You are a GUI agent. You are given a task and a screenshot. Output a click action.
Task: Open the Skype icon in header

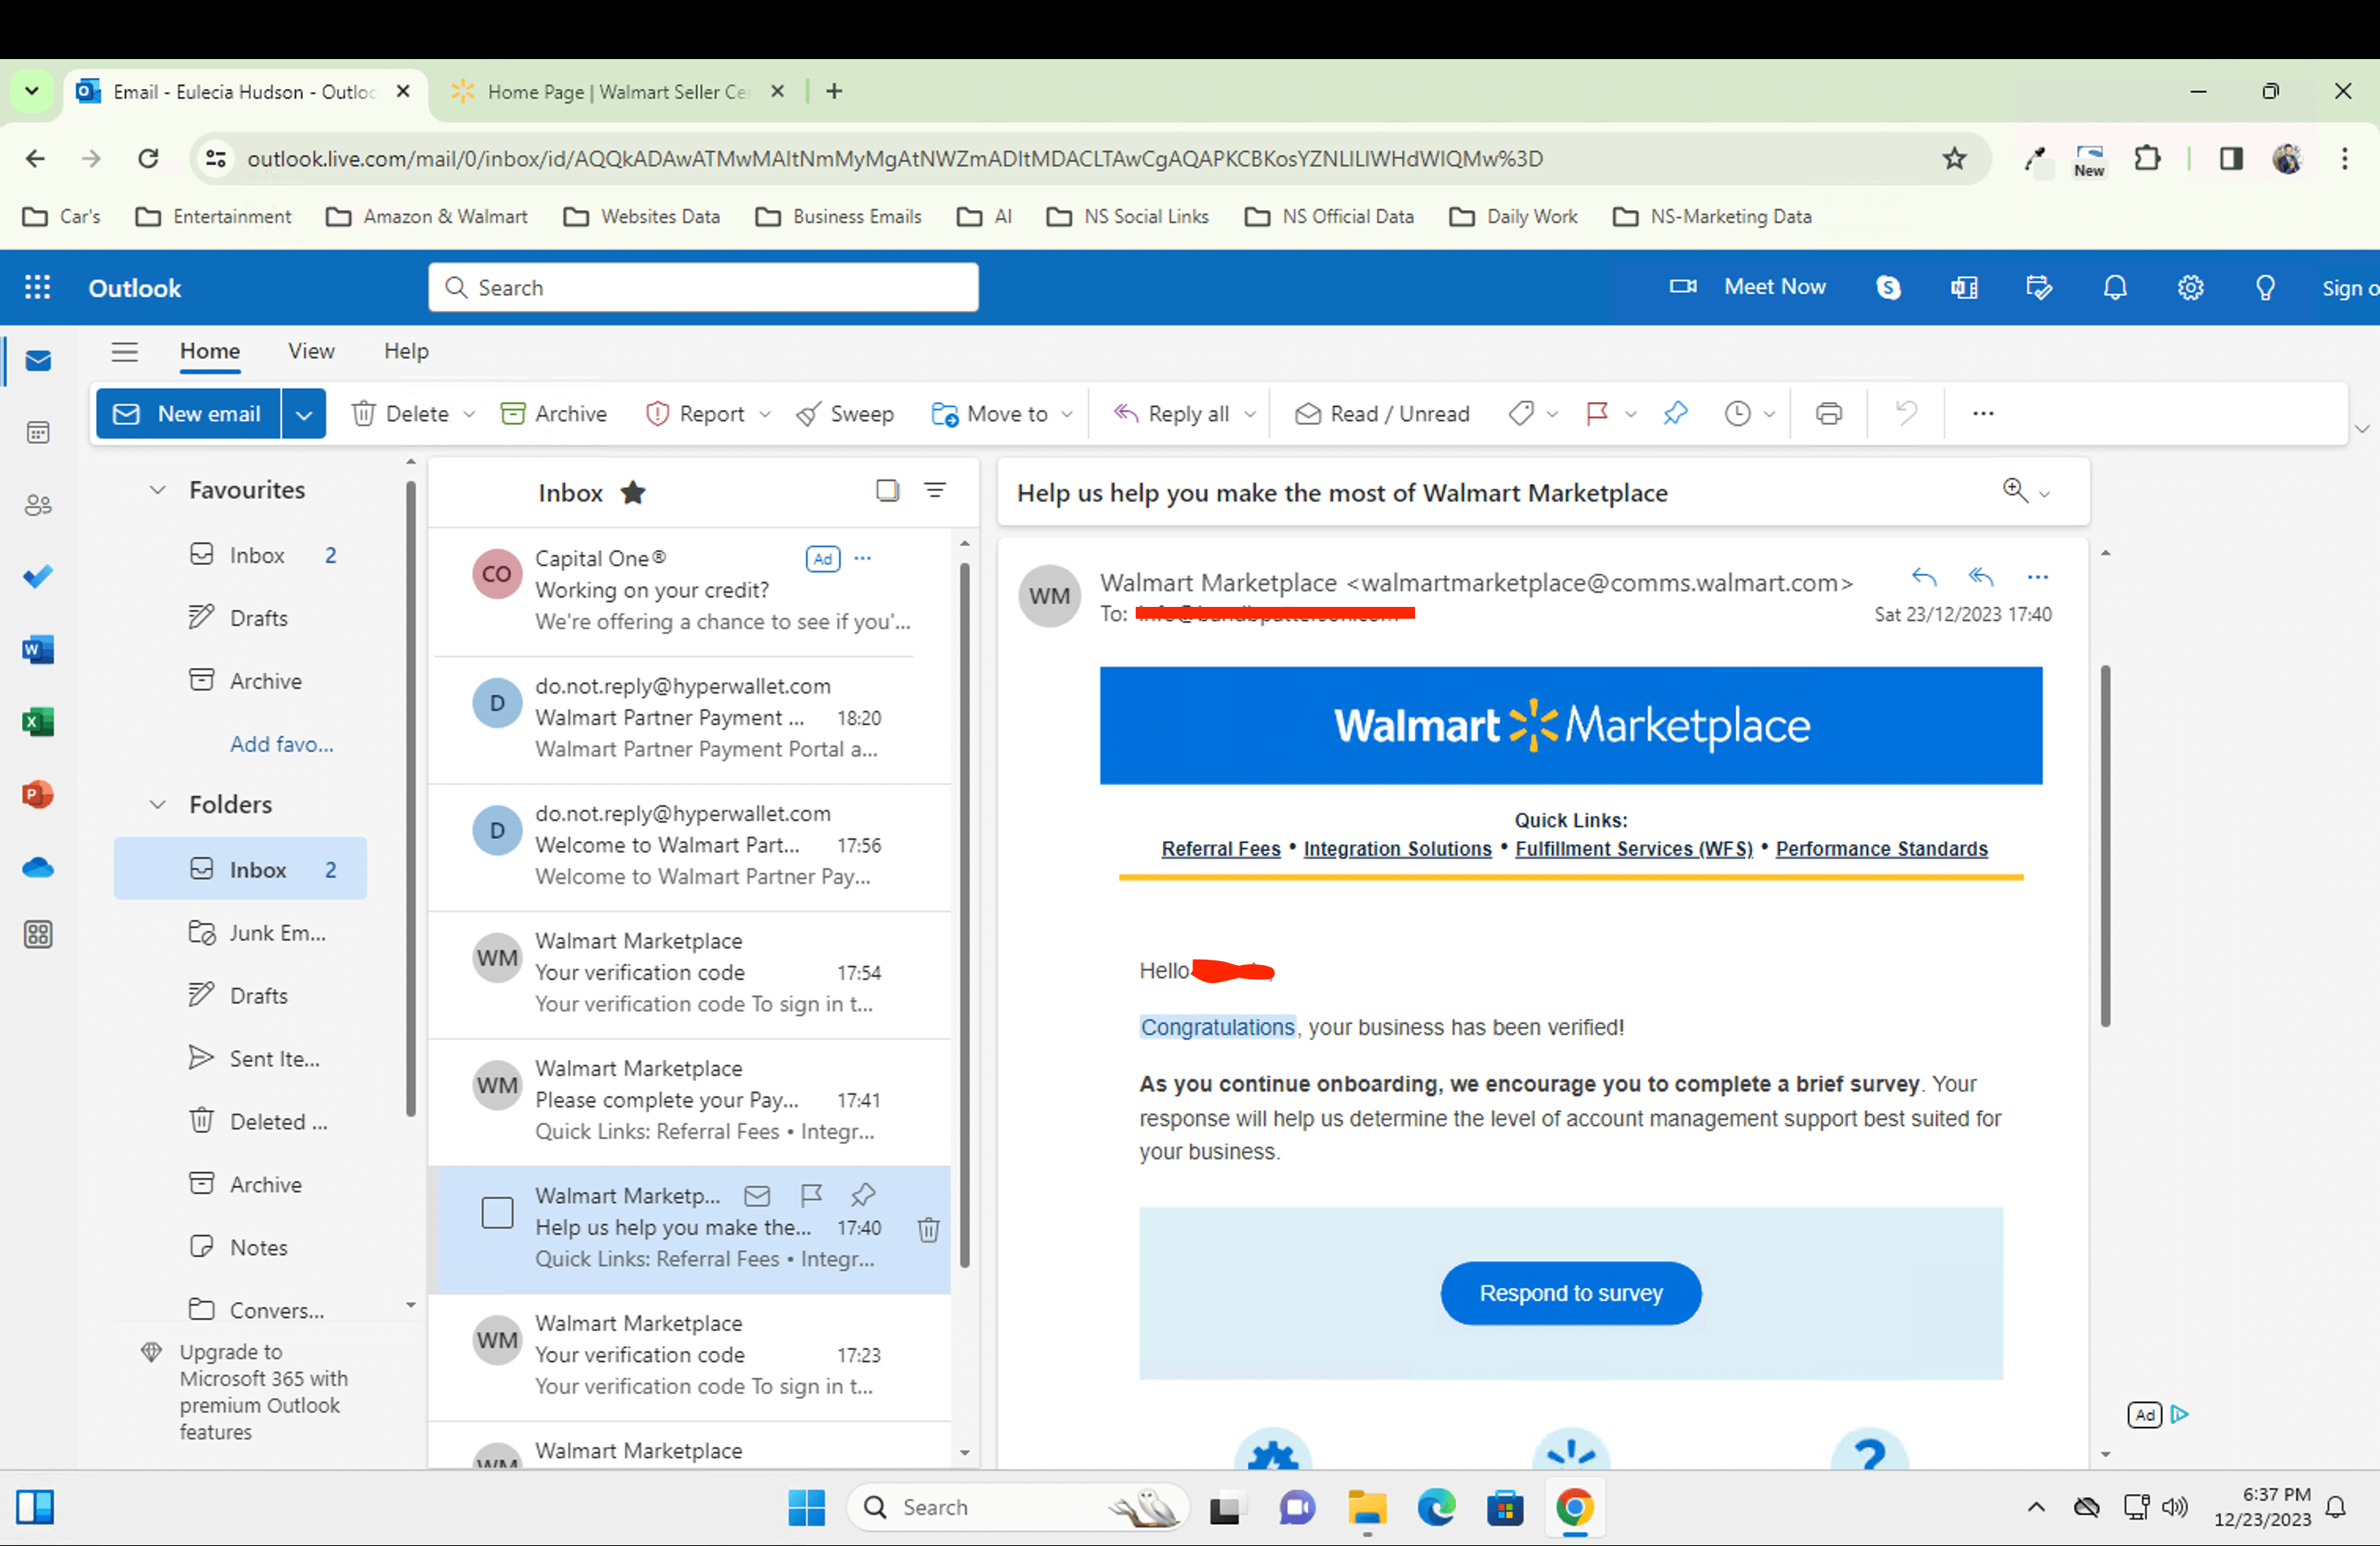1887,288
